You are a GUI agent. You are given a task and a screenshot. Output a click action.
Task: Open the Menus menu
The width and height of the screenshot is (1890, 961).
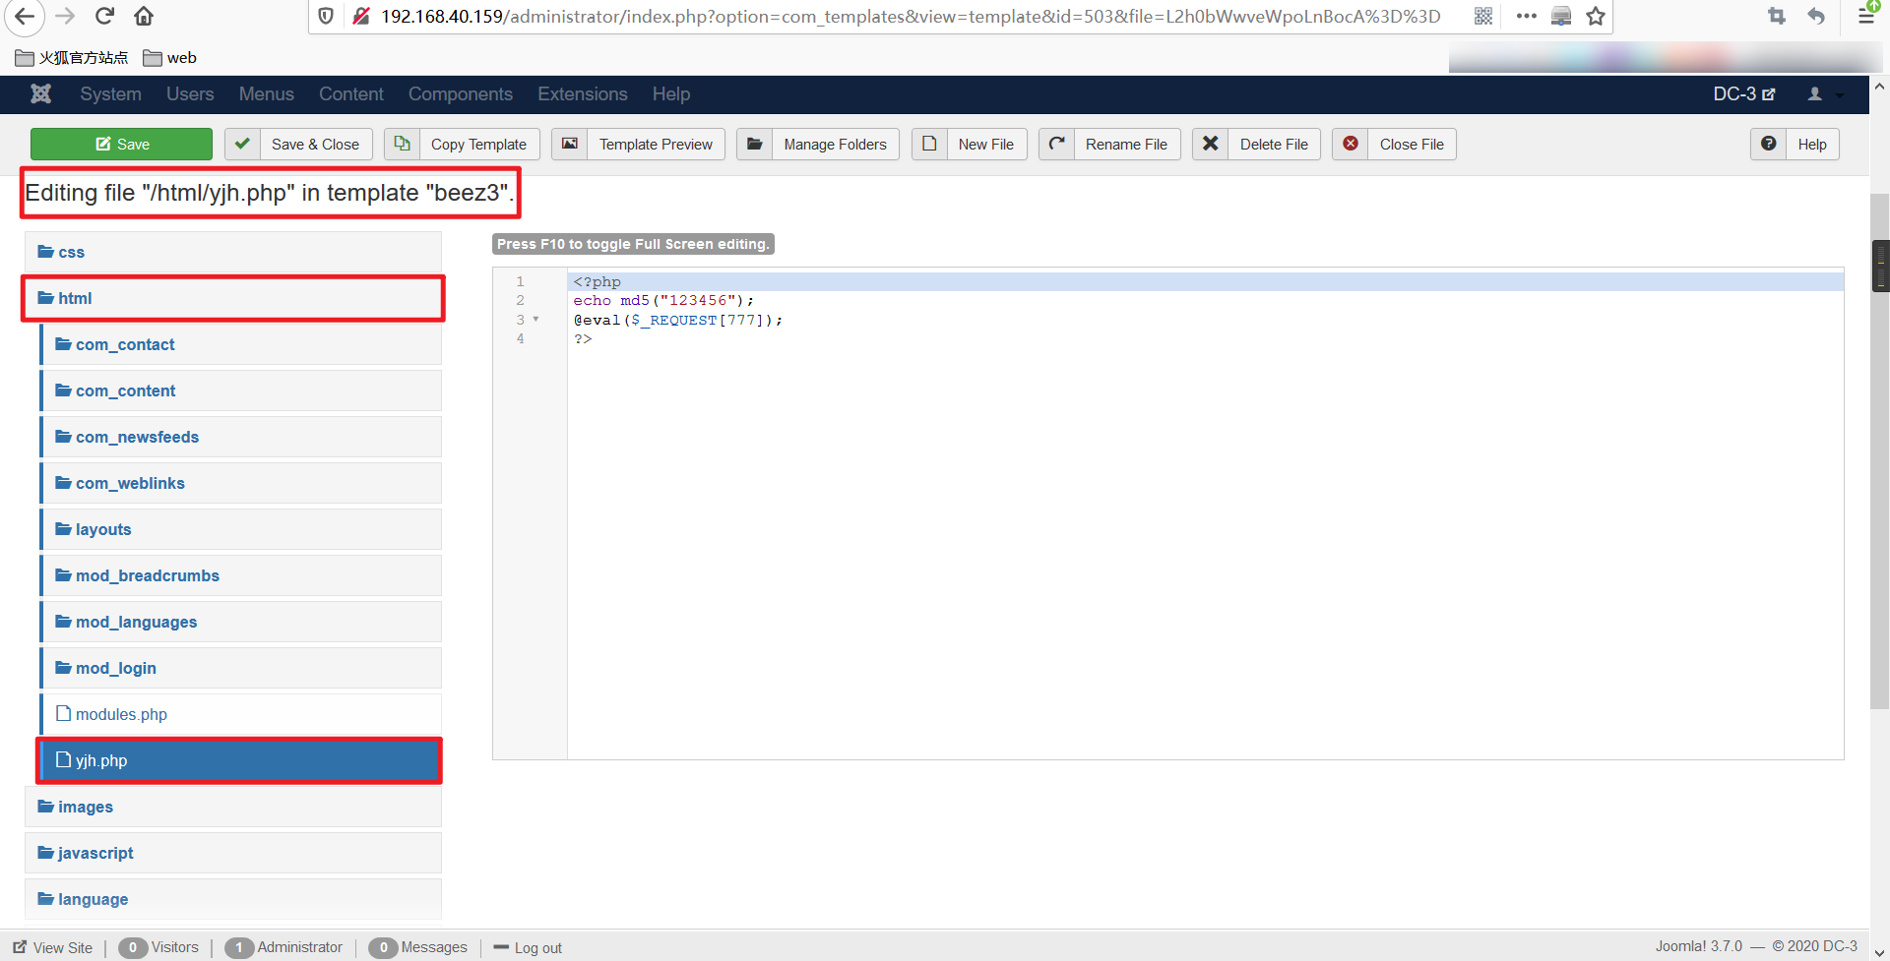266,93
